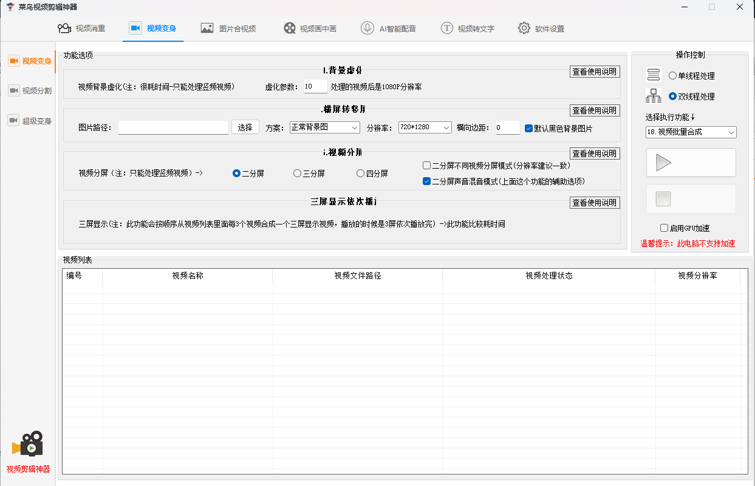Switch to 视频分割 in the sidebar
755x486 pixels.
[30, 90]
